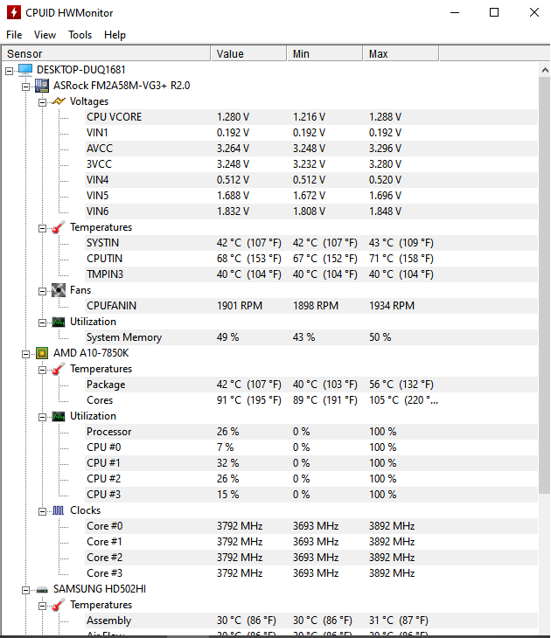Image resolution: width=551 pixels, height=638 pixels.
Task: Collapse the ASRock Utilization section
Action: [42, 322]
